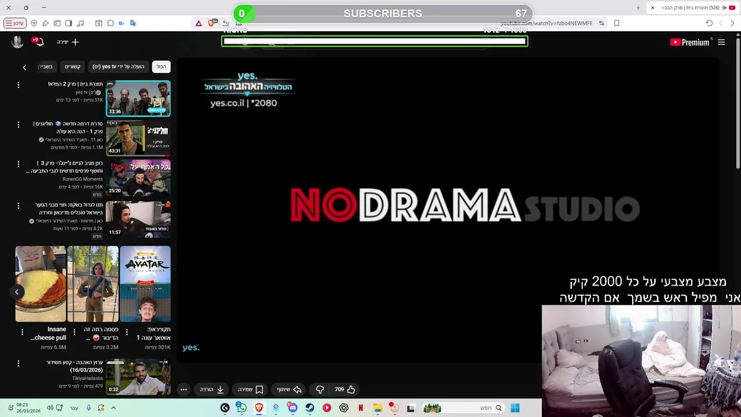Screen dimensions: 741x417
Task: Toggle microphone icon in system tray
Action: pos(89,408)
